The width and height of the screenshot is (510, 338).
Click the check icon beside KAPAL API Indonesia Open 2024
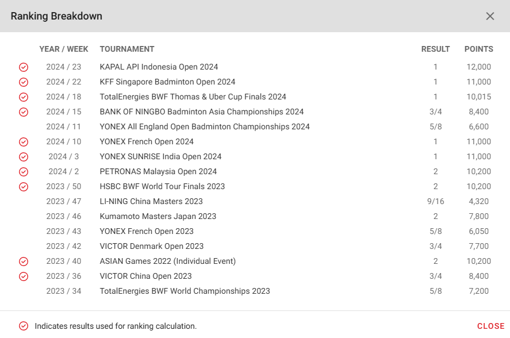(x=24, y=67)
